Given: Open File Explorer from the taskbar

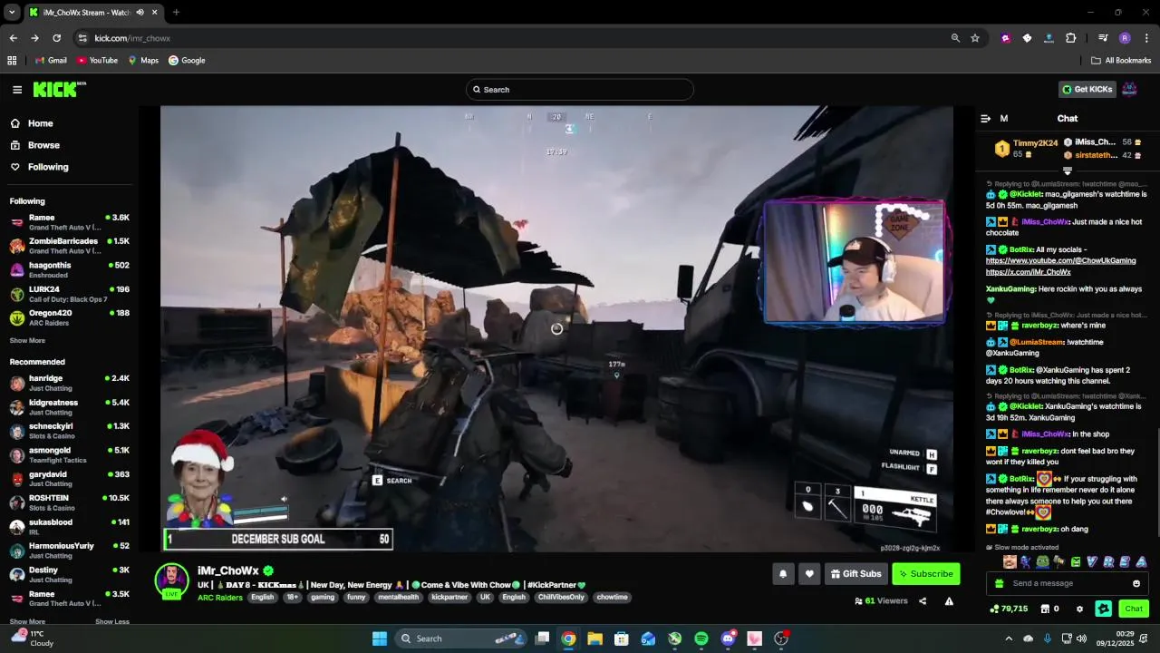Looking at the screenshot, I should 594,638.
